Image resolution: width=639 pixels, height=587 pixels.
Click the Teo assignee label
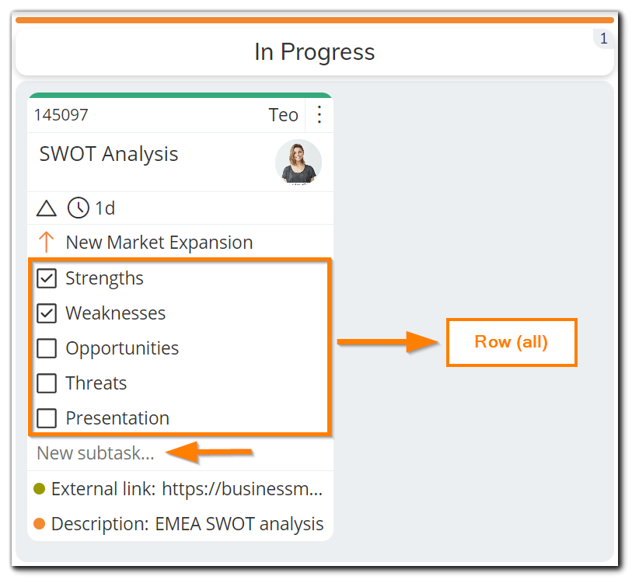(x=283, y=115)
